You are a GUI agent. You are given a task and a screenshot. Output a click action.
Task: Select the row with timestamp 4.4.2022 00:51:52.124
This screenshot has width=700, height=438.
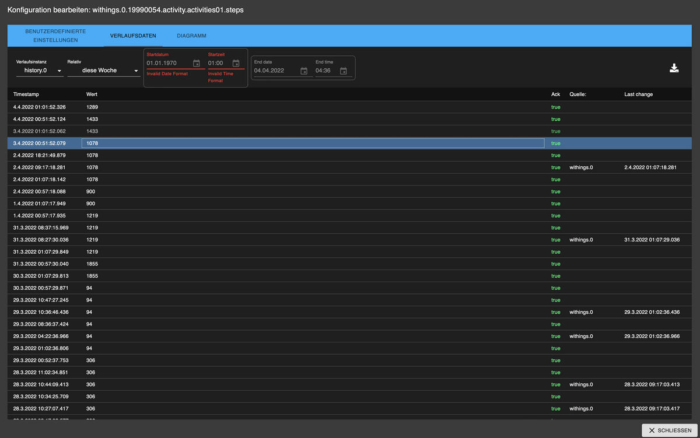click(x=350, y=119)
